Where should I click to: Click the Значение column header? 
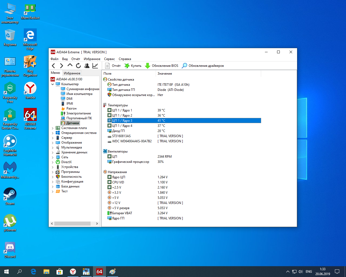(208, 74)
